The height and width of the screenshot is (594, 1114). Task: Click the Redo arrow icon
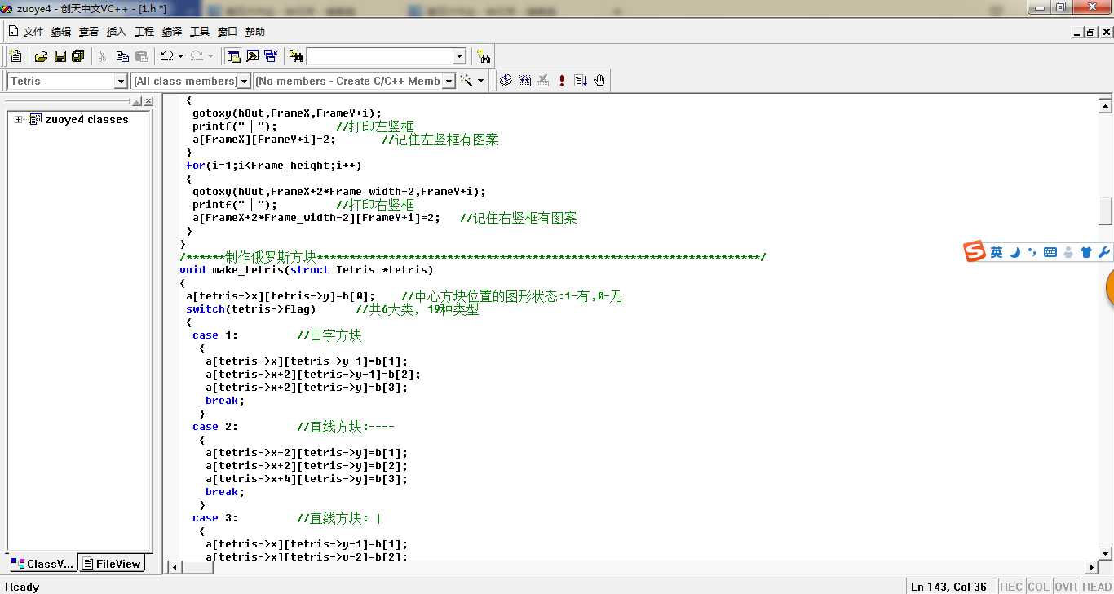[x=197, y=56]
